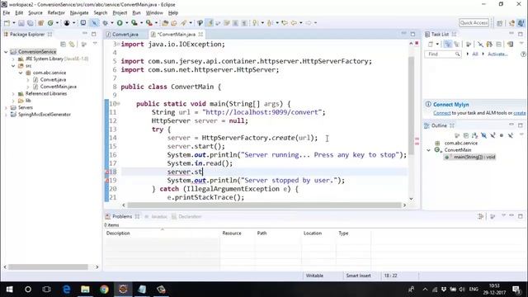Click Collapse All icon in Task List
This screenshot has height=297, width=528.
tap(499, 44)
